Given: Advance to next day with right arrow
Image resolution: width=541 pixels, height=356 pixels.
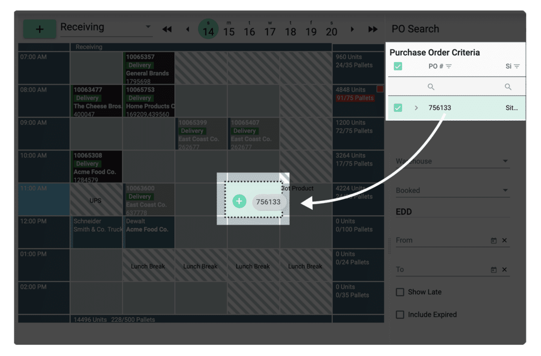Looking at the screenshot, I should [x=353, y=29].
